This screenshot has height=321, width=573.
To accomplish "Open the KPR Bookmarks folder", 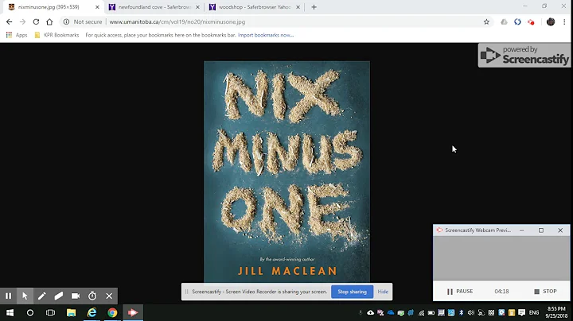I will pyautogui.click(x=57, y=35).
